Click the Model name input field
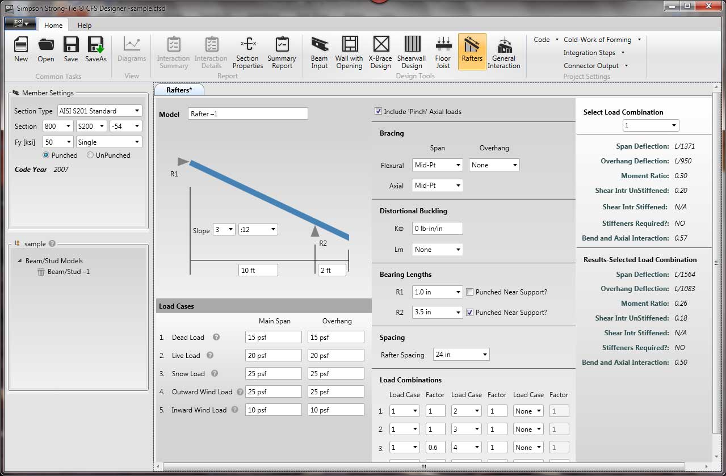 (247, 113)
